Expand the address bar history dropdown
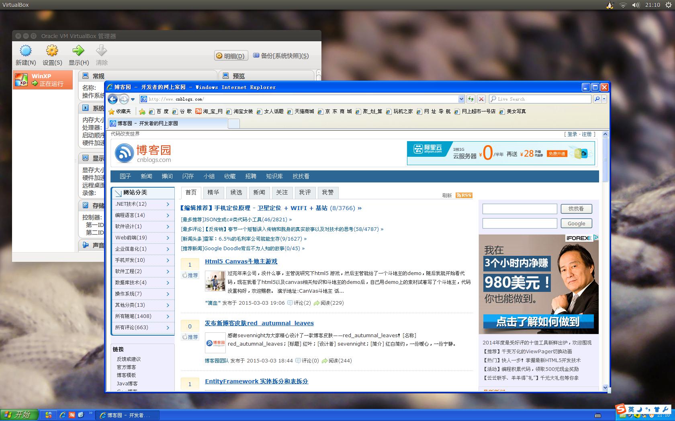Image resolution: width=675 pixels, height=421 pixels. click(461, 99)
